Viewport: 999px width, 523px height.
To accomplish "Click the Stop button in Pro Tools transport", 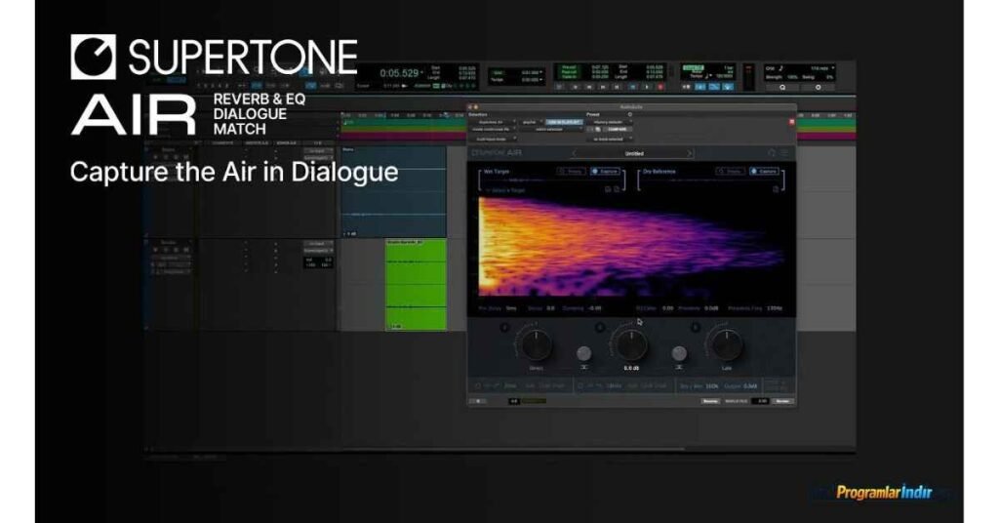I will [x=632, y=87].
